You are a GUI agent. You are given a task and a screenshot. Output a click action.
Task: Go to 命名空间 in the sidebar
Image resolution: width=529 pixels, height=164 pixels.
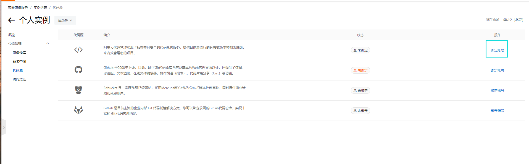click(x=19, y=62)
